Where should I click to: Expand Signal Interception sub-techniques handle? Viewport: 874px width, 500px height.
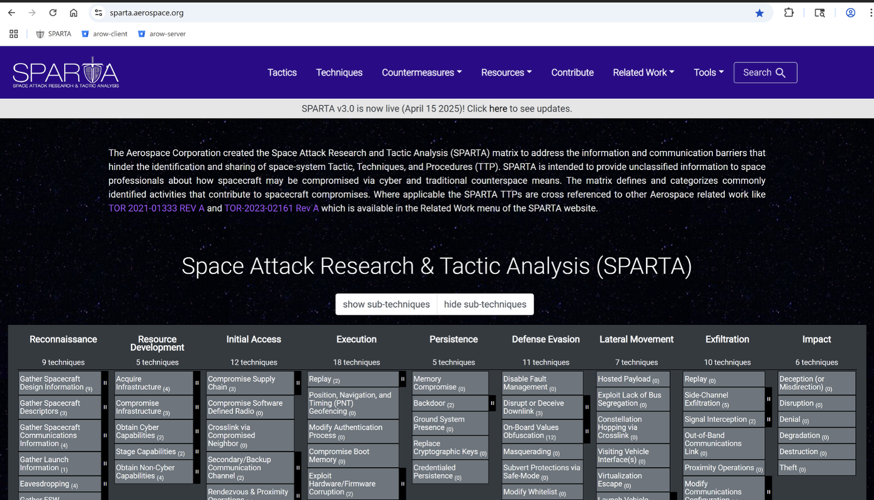pyautogui.click(x=769, y=419)
